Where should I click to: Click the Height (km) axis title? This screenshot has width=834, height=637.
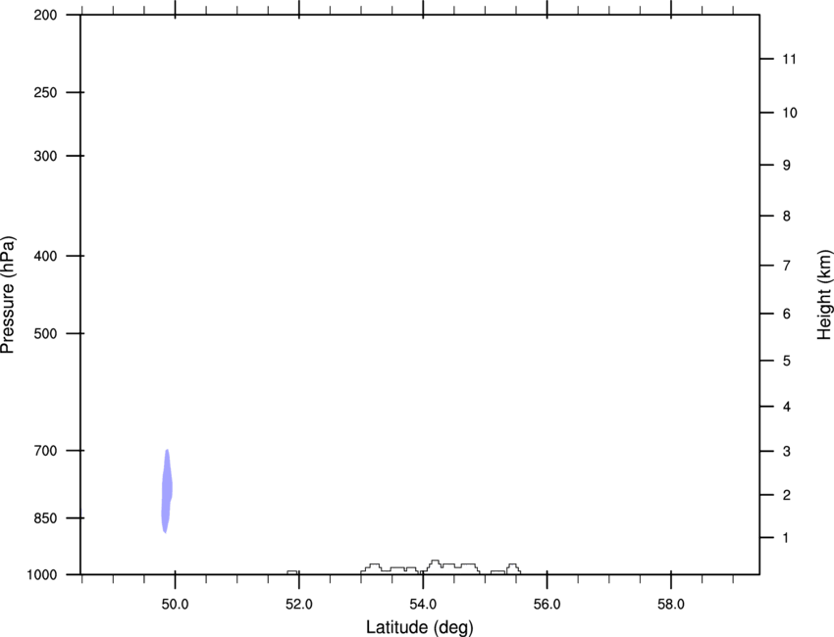tap(824, 295)
